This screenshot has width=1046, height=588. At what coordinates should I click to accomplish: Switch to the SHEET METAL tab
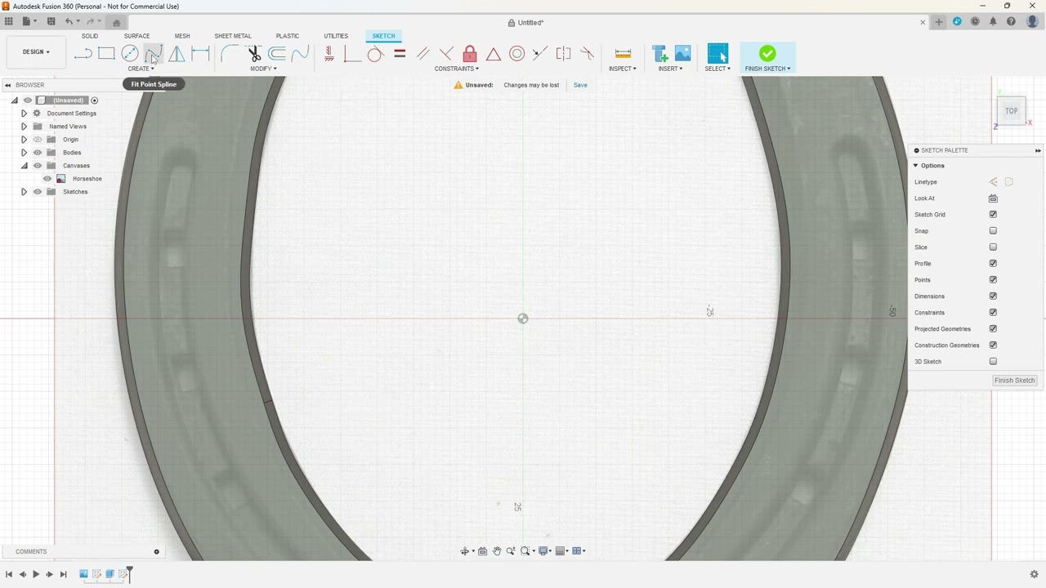click(233, 36)
